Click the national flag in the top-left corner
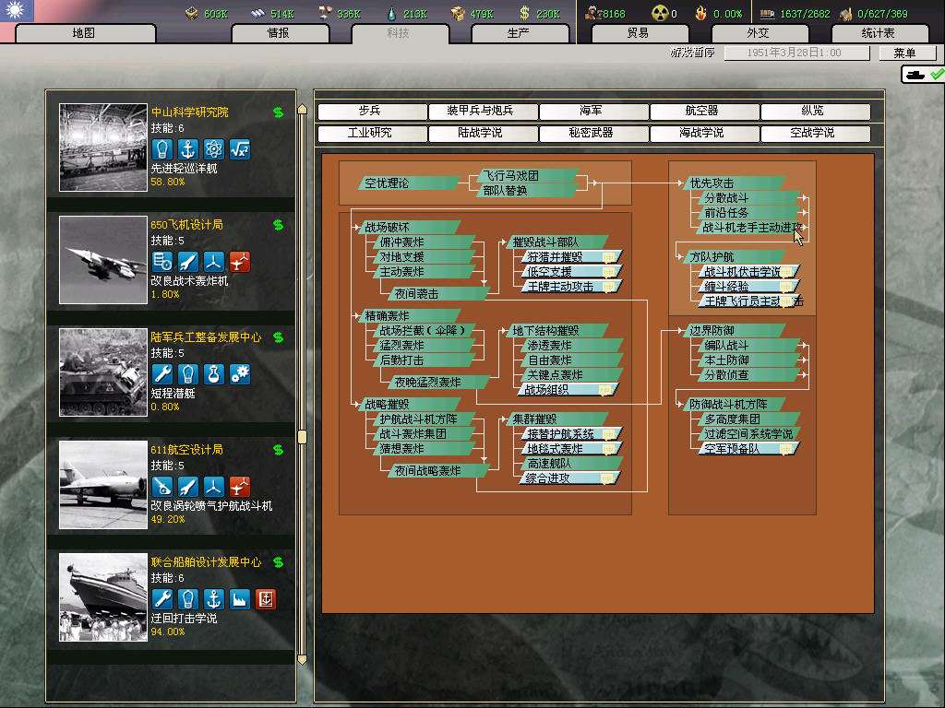 tap(17, 11)
